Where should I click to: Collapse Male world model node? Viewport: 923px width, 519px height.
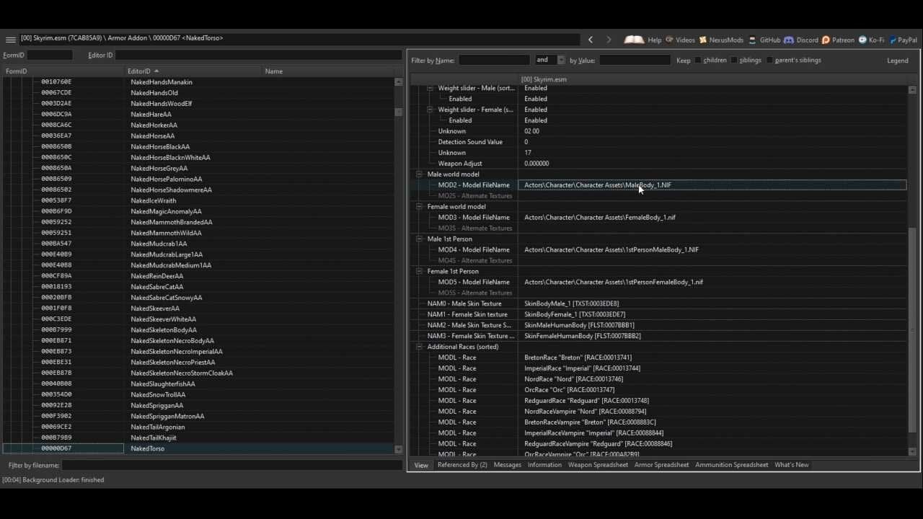pyautogui.click(x=419, y=174)
